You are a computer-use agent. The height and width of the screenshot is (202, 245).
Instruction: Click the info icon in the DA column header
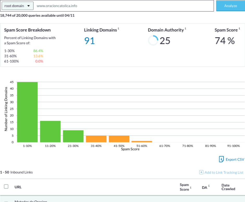pos(209,186)
